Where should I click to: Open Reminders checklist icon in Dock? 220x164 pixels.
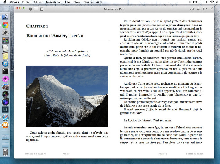coord(5,48)
